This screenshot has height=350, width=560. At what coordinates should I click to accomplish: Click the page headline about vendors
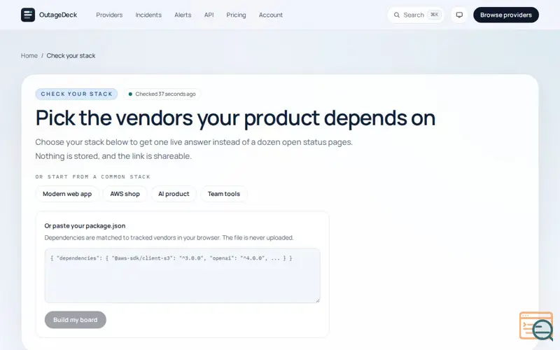235,118
